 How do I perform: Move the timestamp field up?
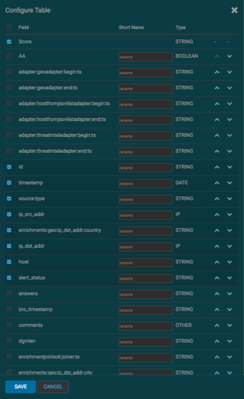[217, 183]
